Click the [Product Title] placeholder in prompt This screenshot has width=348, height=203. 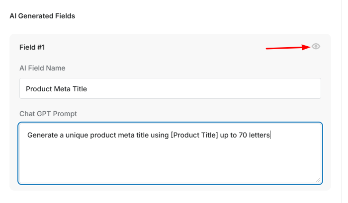[x=194, y=135]
